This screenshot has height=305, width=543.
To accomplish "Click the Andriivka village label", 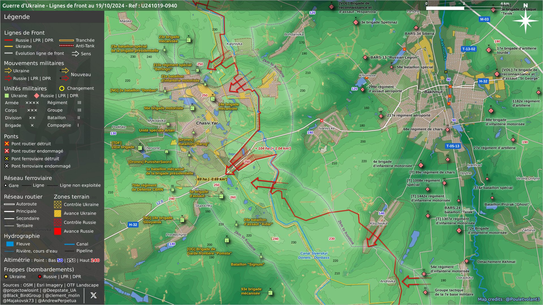I will 387,281.
